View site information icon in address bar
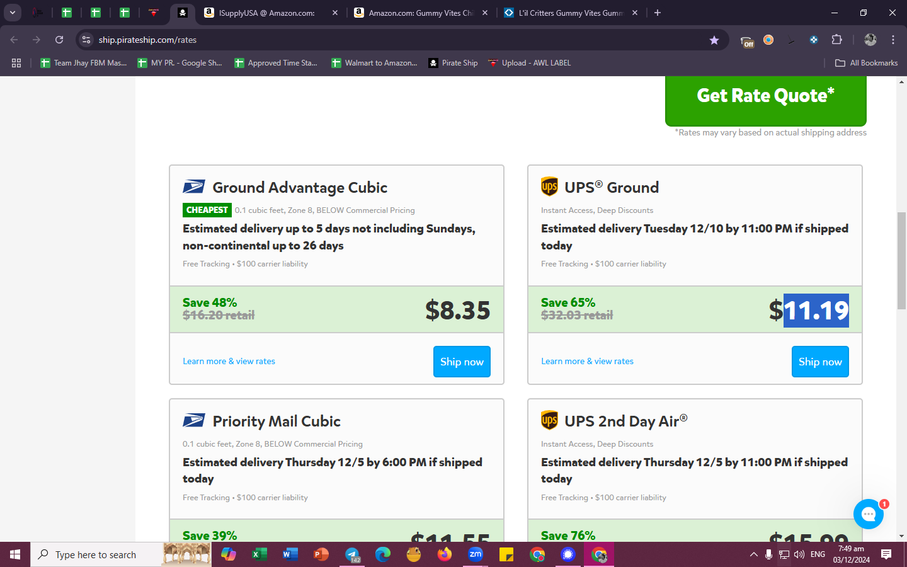Image resolution: width=907 pixels, height=567 pixels. pos(86,40)
